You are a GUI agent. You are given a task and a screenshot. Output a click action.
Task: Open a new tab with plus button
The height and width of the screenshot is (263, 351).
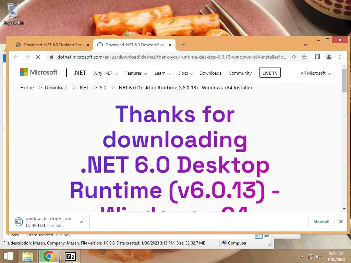pyautogui.click(x=183, y=45)
